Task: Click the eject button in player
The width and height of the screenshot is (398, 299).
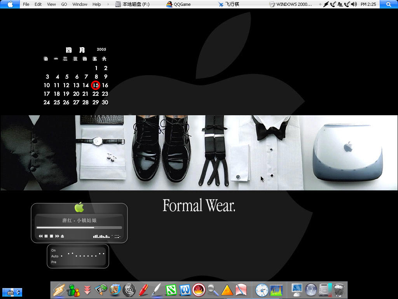Action: click(x=63, y=236)
